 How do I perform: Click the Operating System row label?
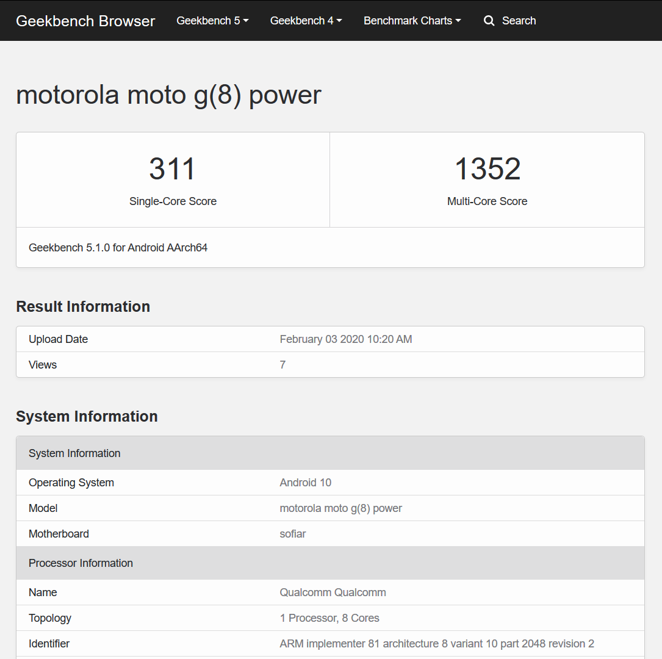(71, 483)
